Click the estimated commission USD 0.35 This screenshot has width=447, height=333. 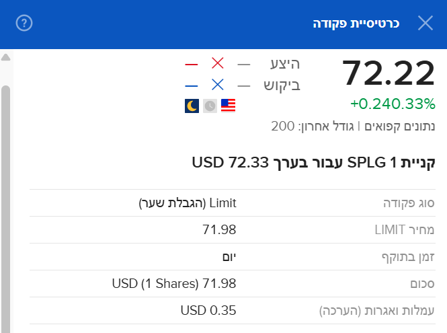[208, 311]
